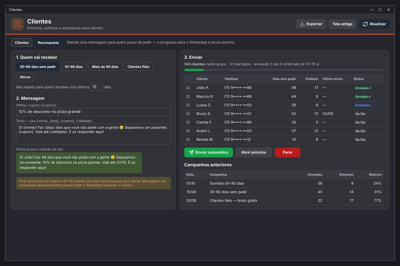Uncheck Bruno S. checkbox
400x266 pixels.
coord(188,114)
